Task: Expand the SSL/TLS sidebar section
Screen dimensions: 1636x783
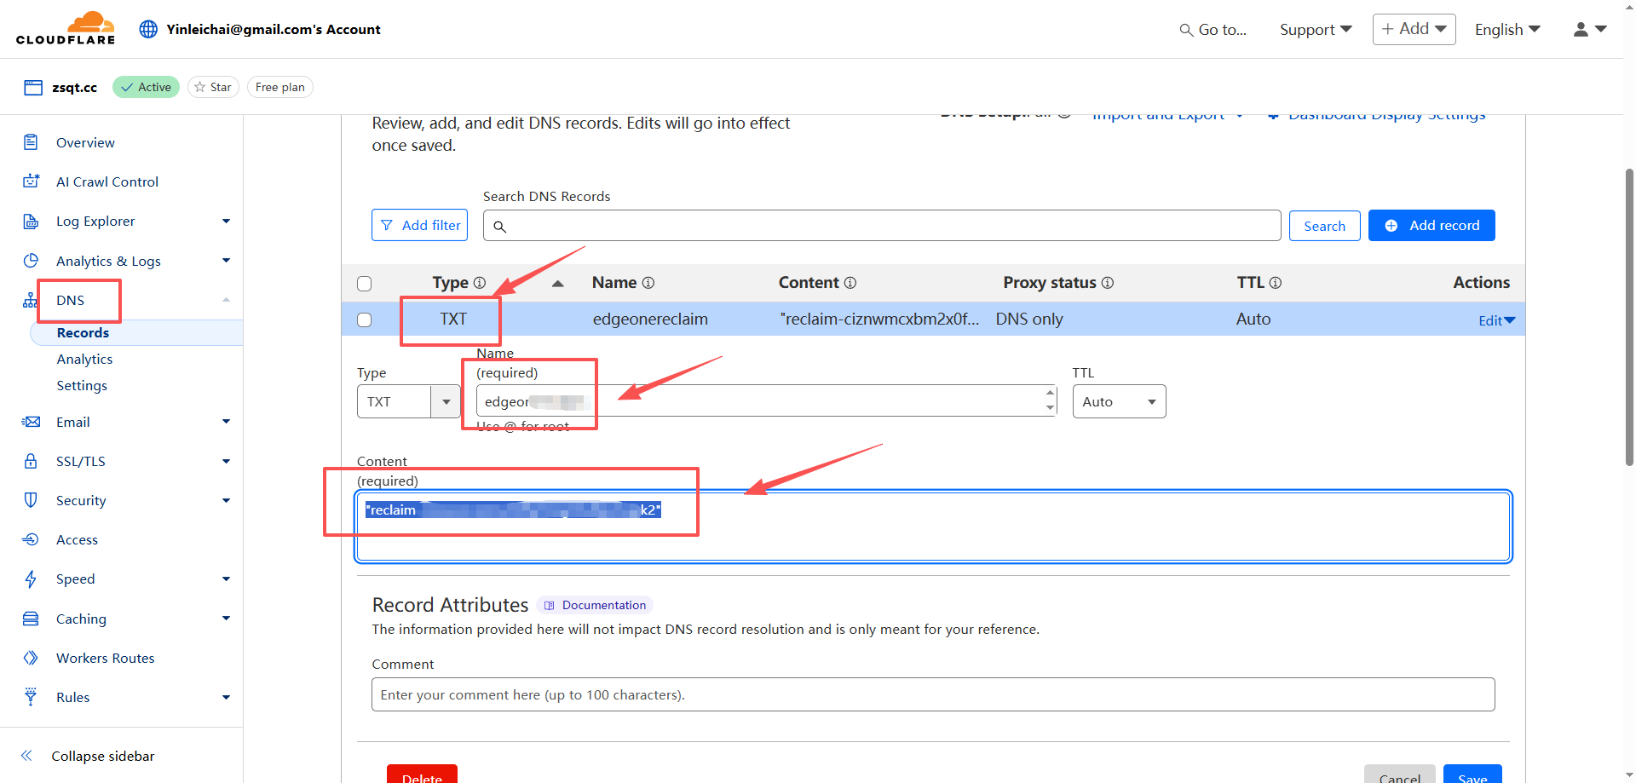Action: click(226, 461)
